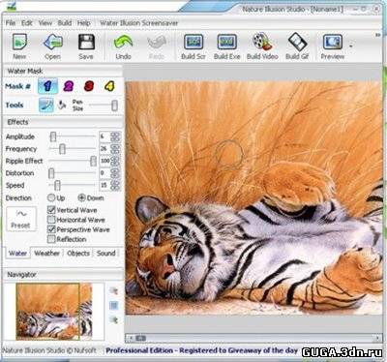
Task: Click the Frequency value field showing 26
Action: point(104,149)
